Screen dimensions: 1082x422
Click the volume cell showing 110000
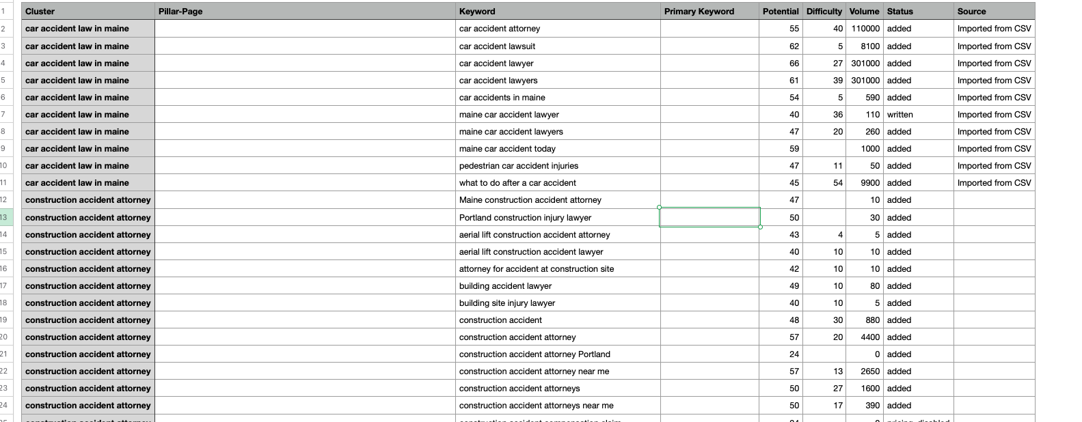(865, 29)
